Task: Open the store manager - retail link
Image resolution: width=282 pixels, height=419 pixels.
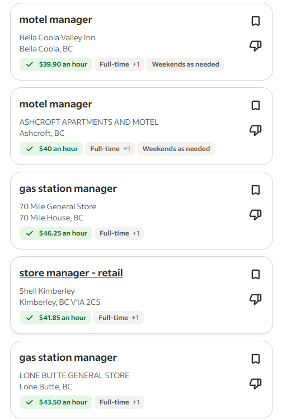Action: point(71,273)
